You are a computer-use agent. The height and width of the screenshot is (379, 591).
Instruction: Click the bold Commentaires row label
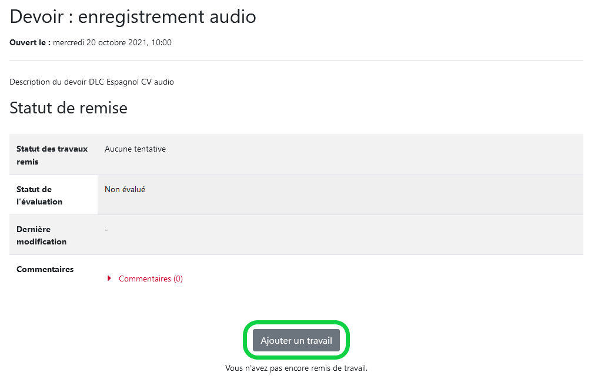pyautogui.click(x=45, y=269)
